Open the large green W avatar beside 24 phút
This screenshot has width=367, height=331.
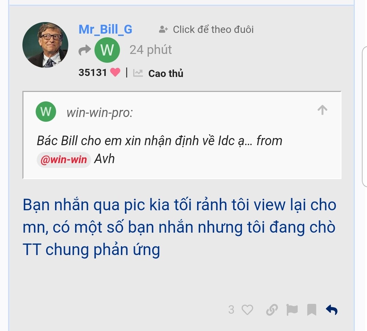click(x=107, y=50)
